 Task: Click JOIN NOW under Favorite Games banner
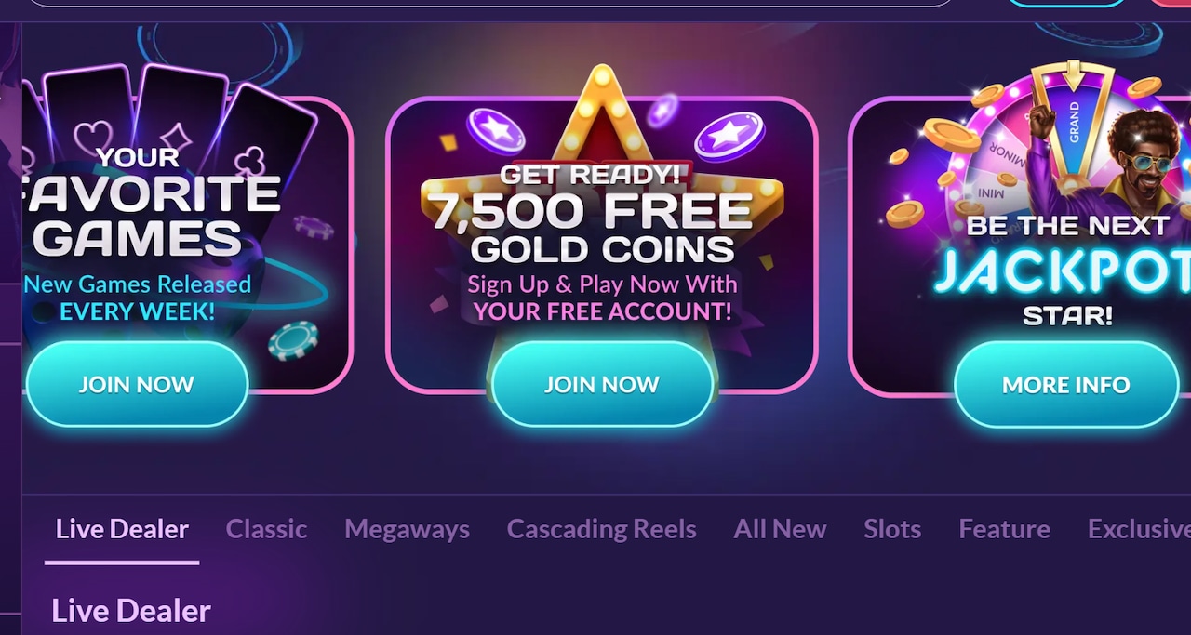tap(137, 384)
